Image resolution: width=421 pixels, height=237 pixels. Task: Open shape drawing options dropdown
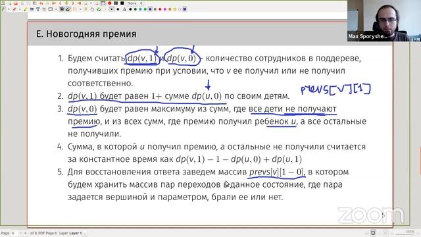(56, 9)
